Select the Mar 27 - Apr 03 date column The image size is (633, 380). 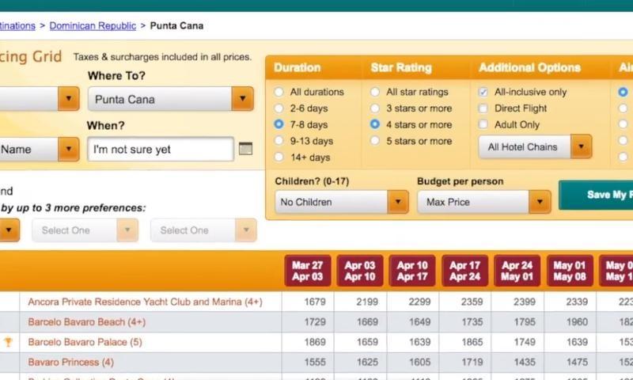click(307, 272)
